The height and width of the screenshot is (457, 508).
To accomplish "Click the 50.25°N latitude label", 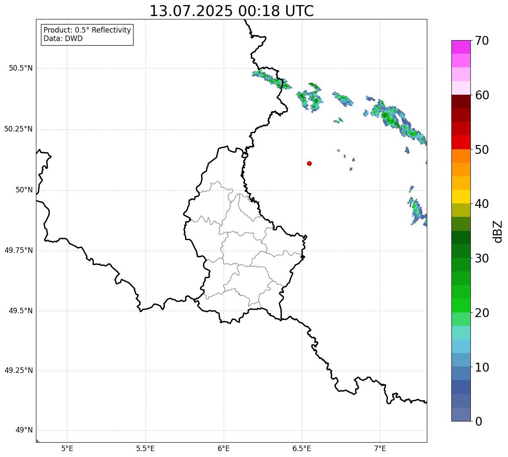I will pos(18,129).
